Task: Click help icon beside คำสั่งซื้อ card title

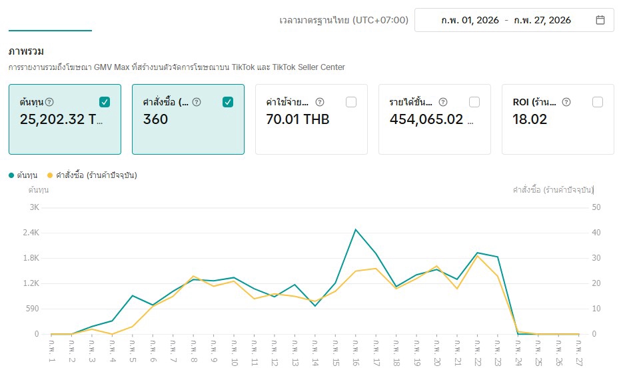Action: click(x=197, y=102)
